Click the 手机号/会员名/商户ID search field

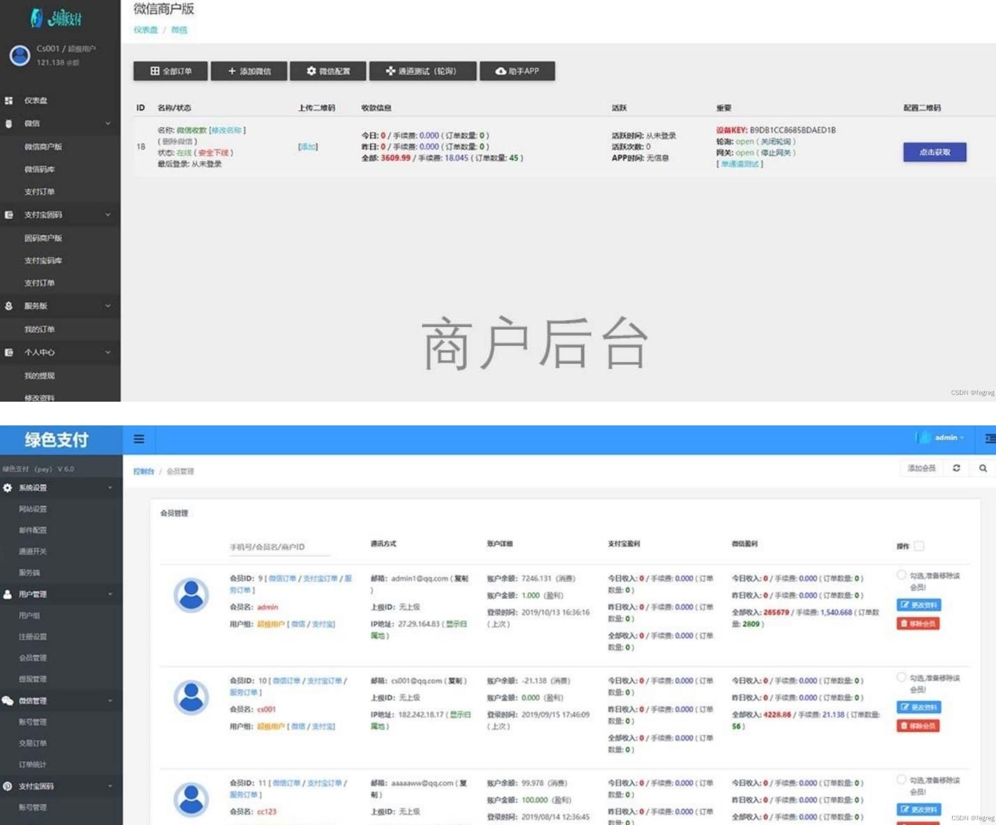tap(279, 547)
